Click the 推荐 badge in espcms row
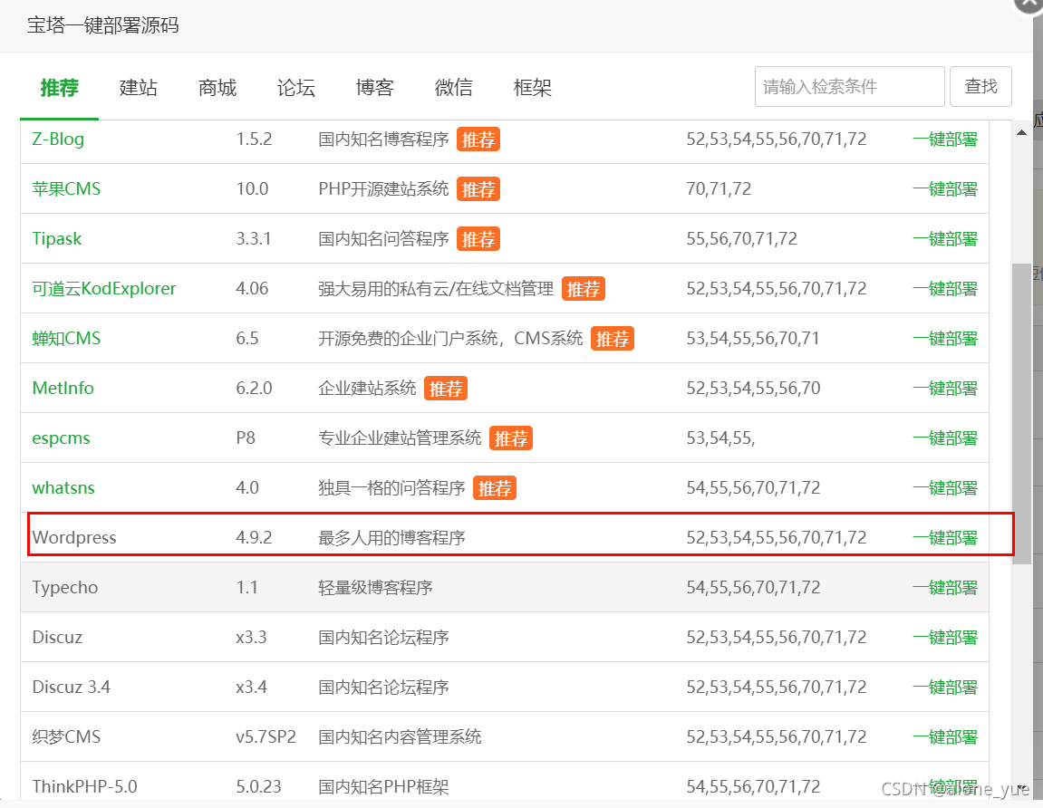The width and height of the screenshot is (1043, 808). pyautogui.click(x=511, y=439)
